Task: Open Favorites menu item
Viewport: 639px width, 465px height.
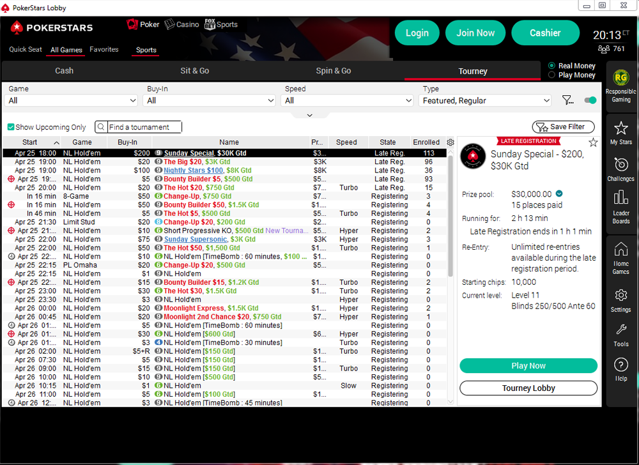Action: [104, 49]
